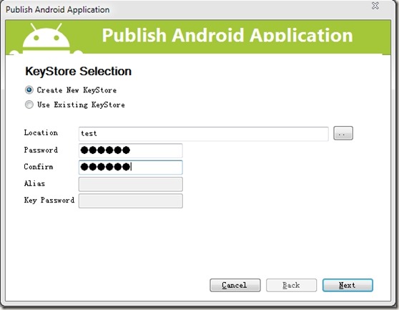Viewport: 399px width, 310px height.
Task: Cancel the publish wizard
Action: [x=235, y=285]
